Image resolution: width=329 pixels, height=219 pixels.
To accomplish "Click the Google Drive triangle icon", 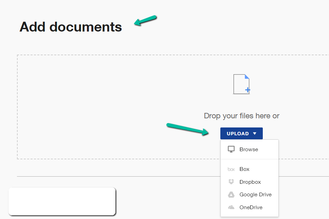I will click(x=231, y=195).
